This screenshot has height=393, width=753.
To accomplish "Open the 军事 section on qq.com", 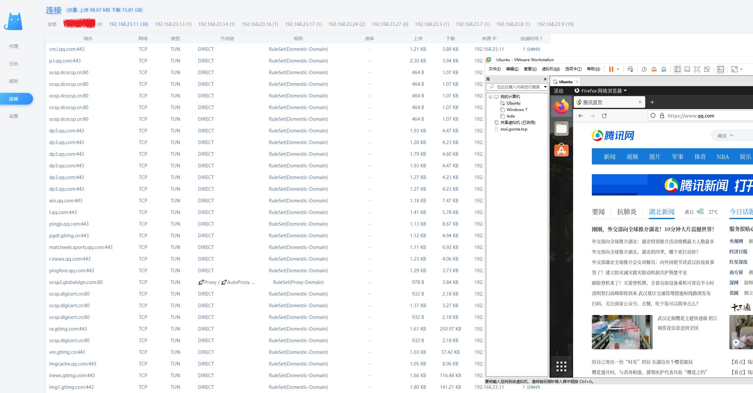I will pos(678,157).
